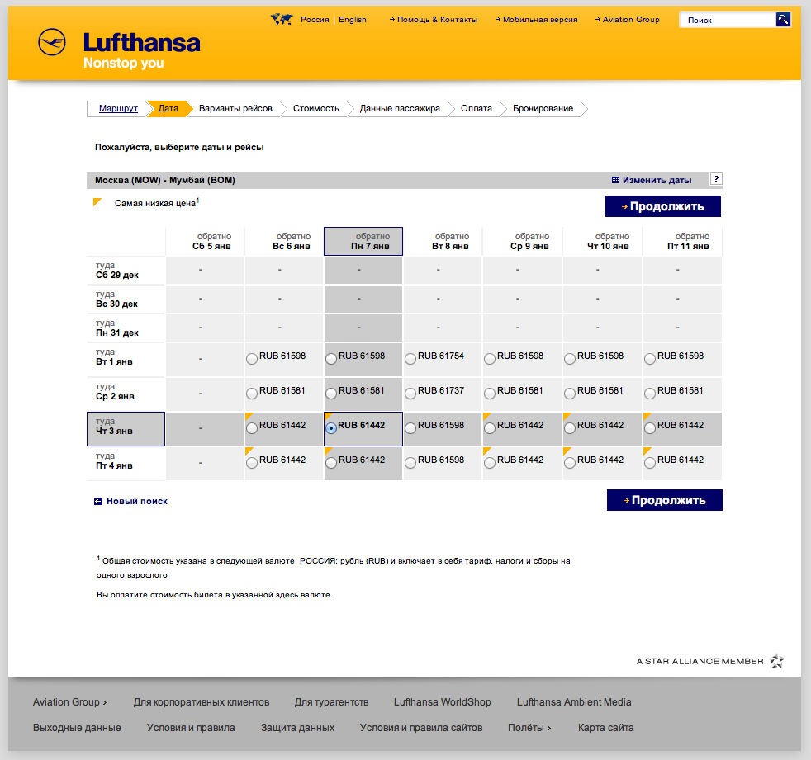
Task: Click the Star Alliance star logo
Action: [x=777, y=661]
